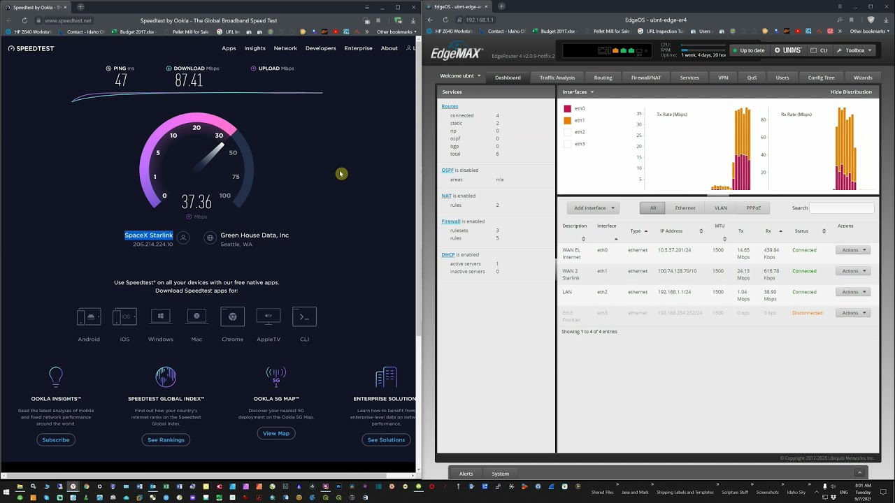Select the All interface filter
Screen dimensions: 895x503
653,207
